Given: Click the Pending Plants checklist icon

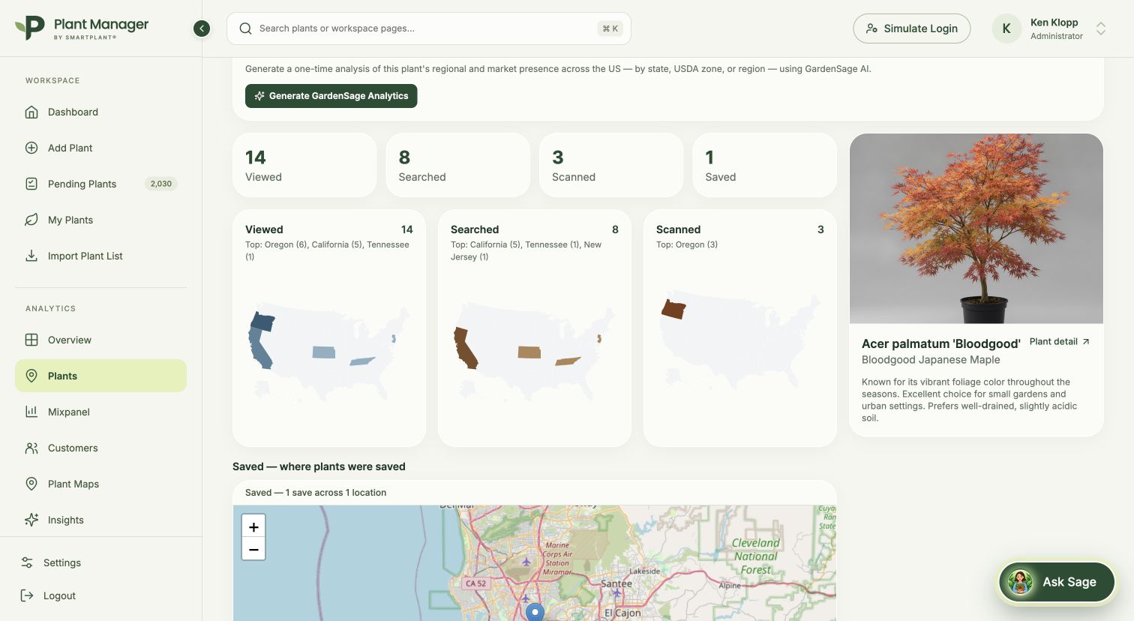Looking at the screenshot, I should [x=31, y=184].
